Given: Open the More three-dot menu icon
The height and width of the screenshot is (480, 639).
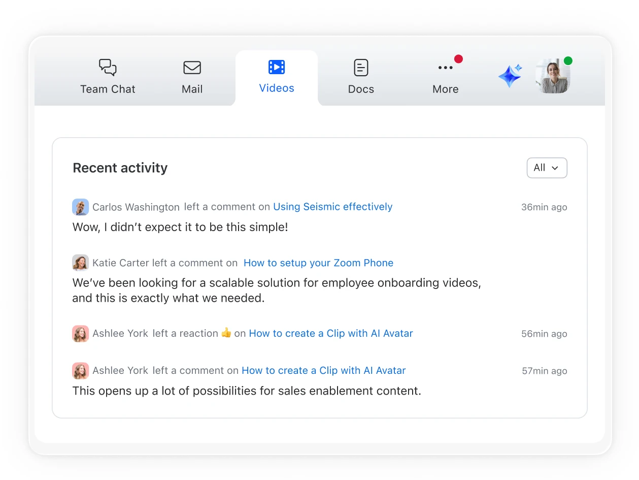Looking at the screenshot, I should pyautogui.click(x=445, y=68).
